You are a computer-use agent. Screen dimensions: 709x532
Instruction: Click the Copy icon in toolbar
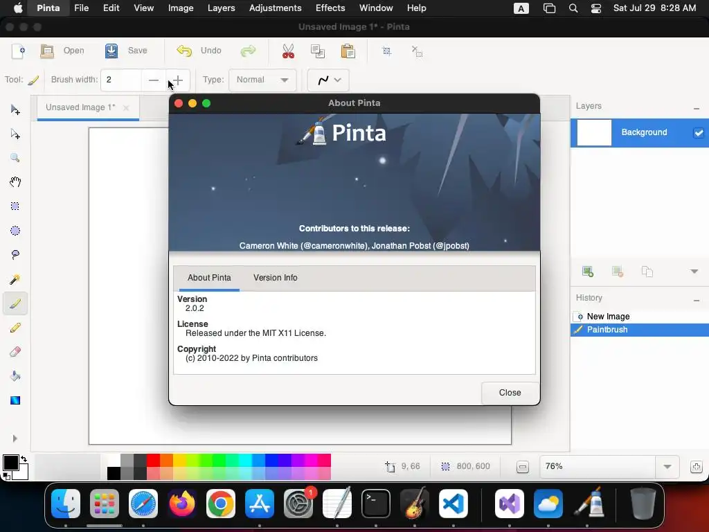click(318, 51)
